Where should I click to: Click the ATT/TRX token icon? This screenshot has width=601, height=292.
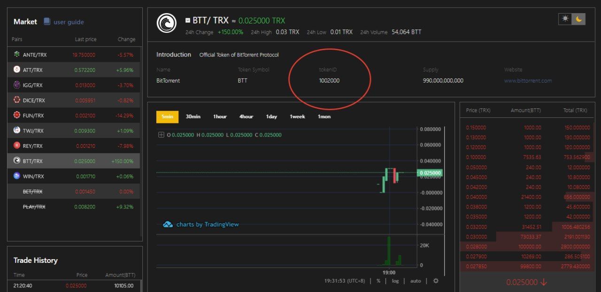tap(17, 69)
